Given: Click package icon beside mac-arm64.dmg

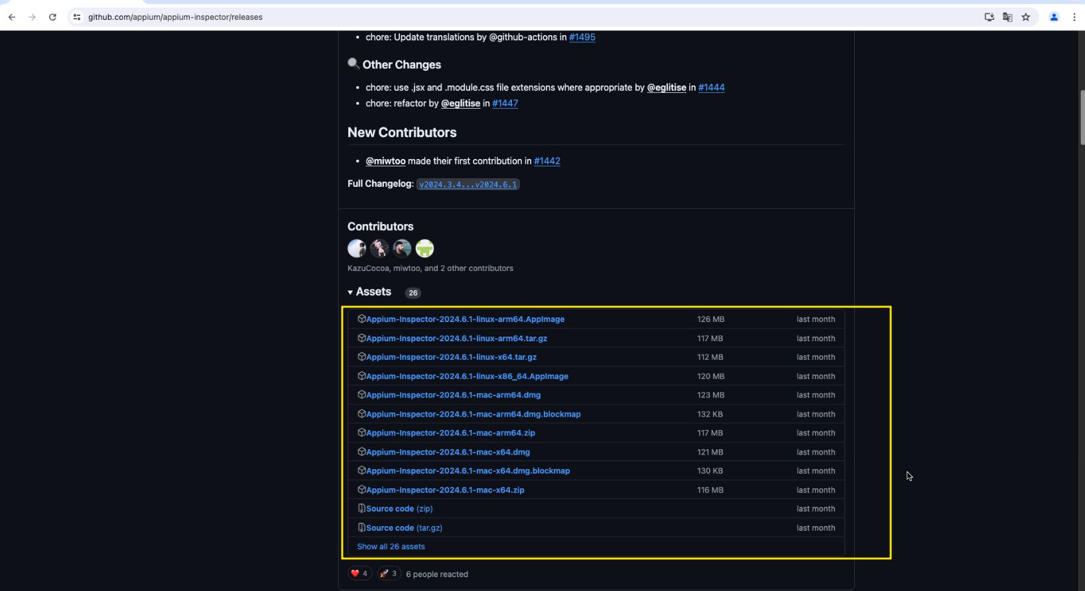Looking at the screenshot, I should click(361, 394).
